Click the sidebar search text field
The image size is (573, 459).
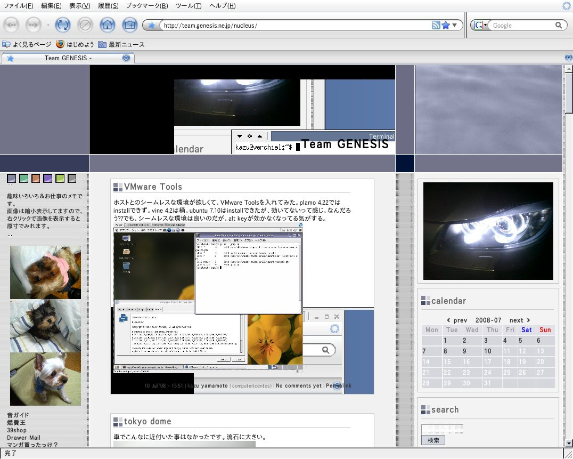[442, 429]
